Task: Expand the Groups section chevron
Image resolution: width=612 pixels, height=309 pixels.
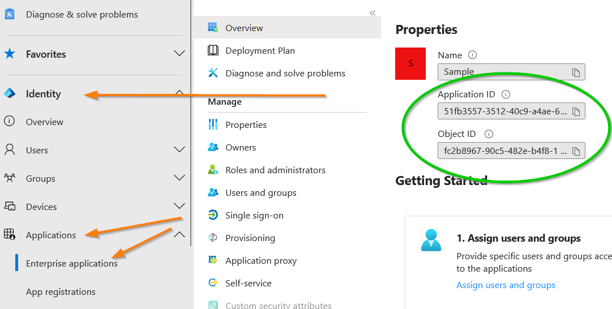Action: coord(179,178)
